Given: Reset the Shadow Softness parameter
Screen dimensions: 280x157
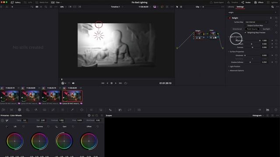Looking at the screenshot, I should 276,62.
